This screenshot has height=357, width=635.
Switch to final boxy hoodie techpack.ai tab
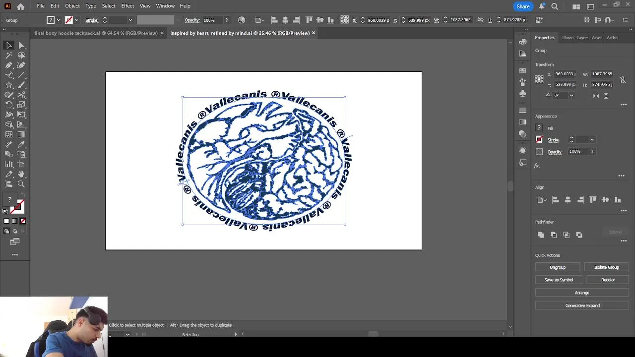(96, 33)
